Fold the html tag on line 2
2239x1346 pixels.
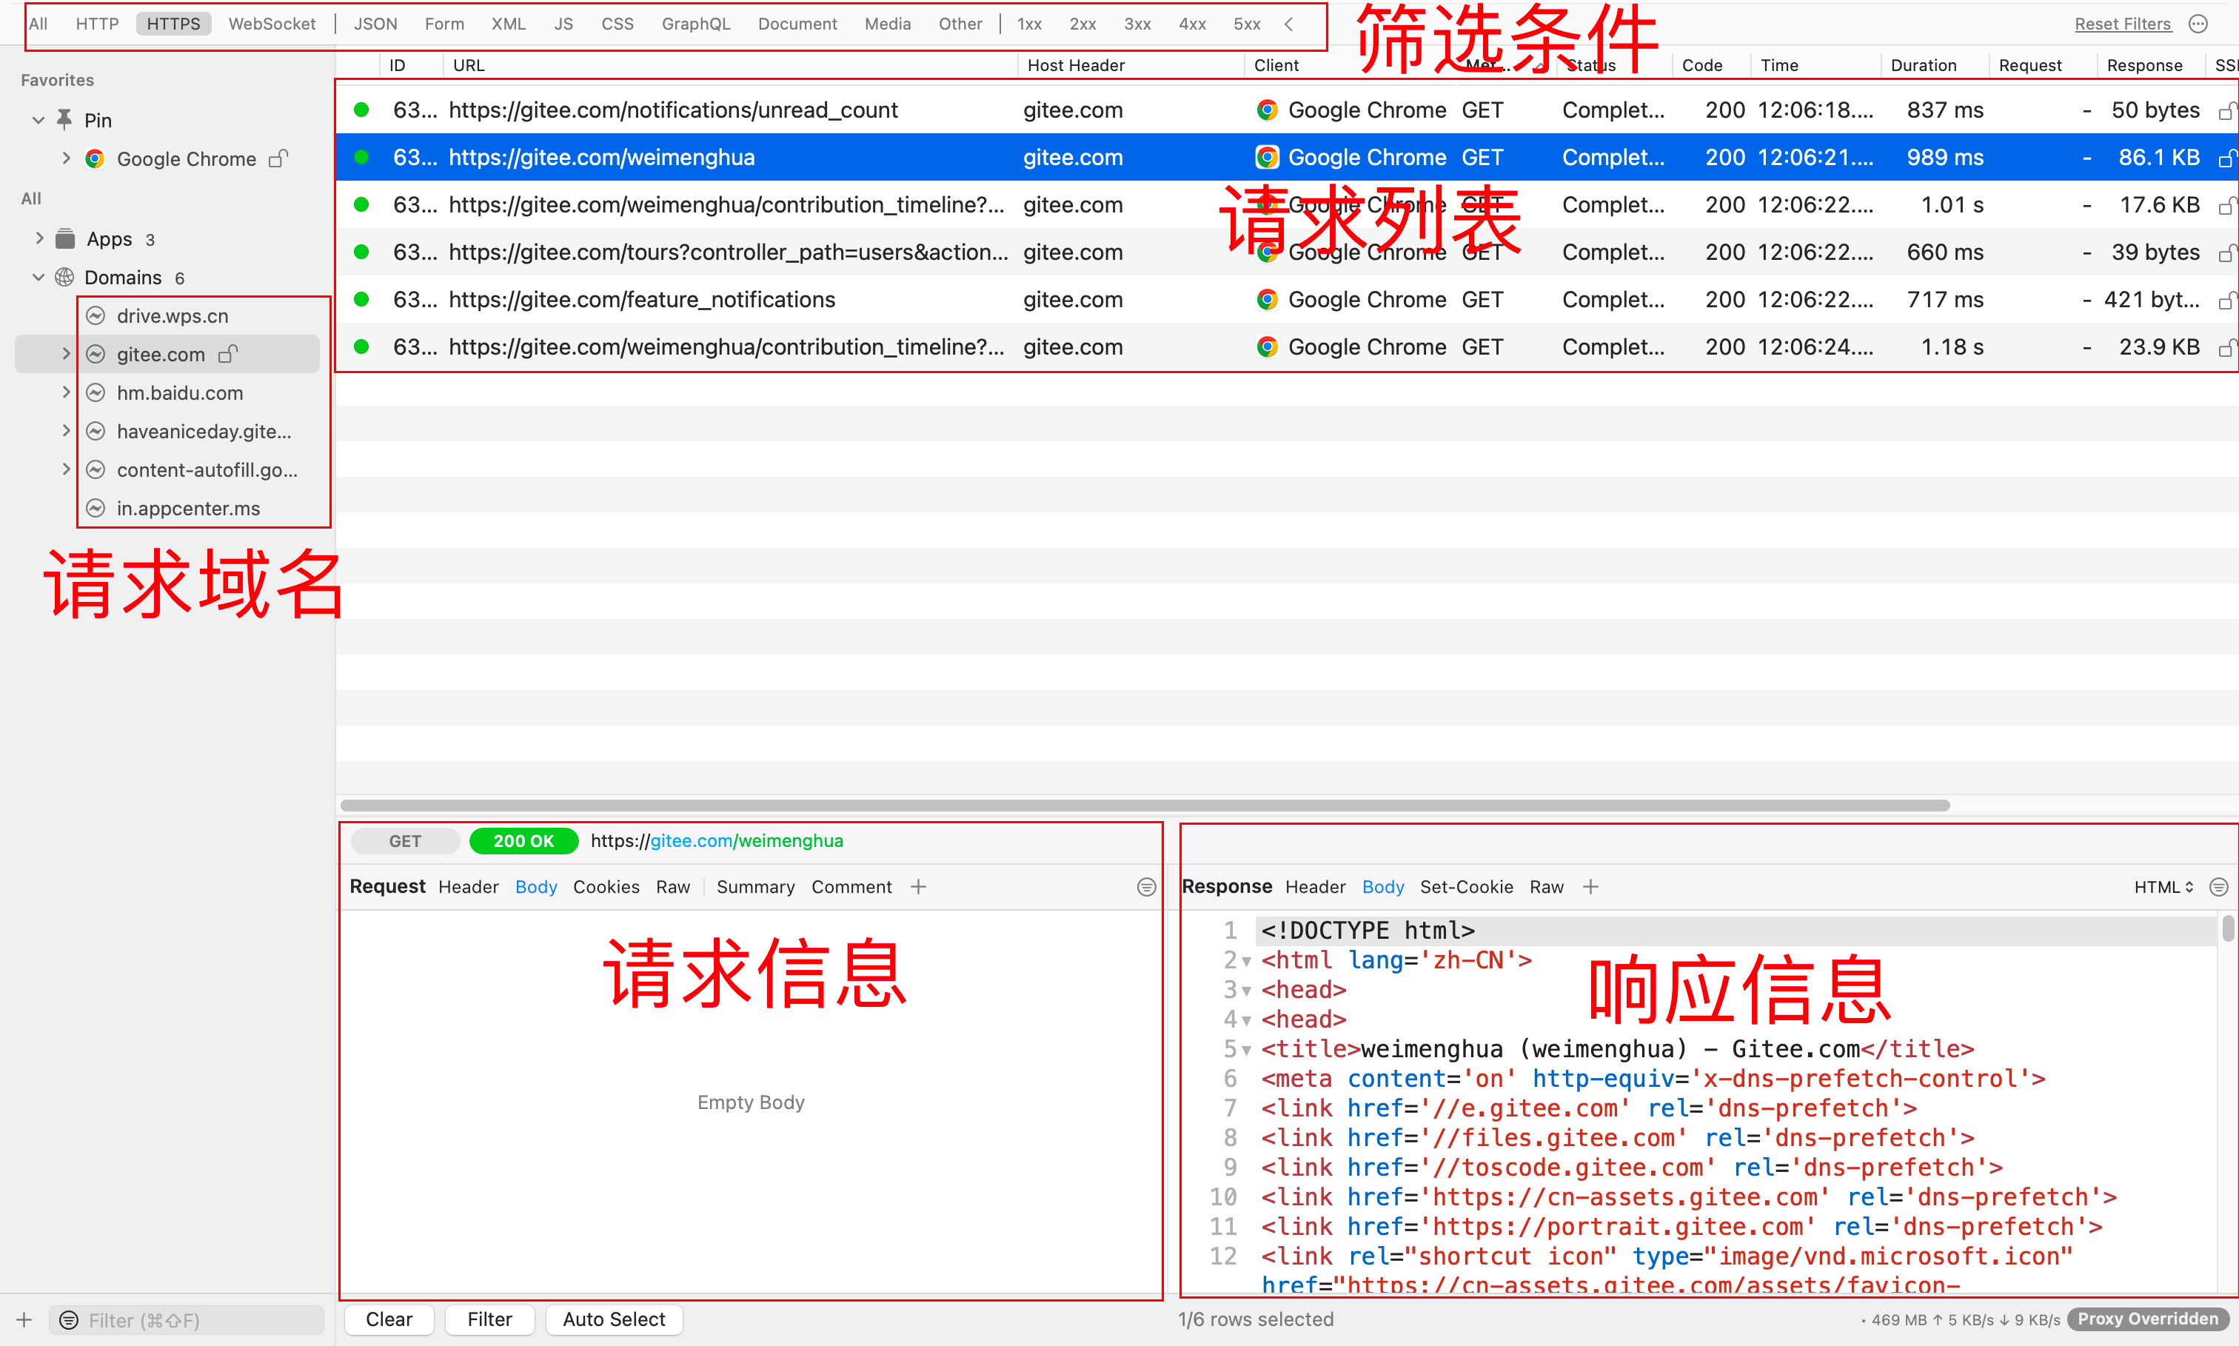1247,962
